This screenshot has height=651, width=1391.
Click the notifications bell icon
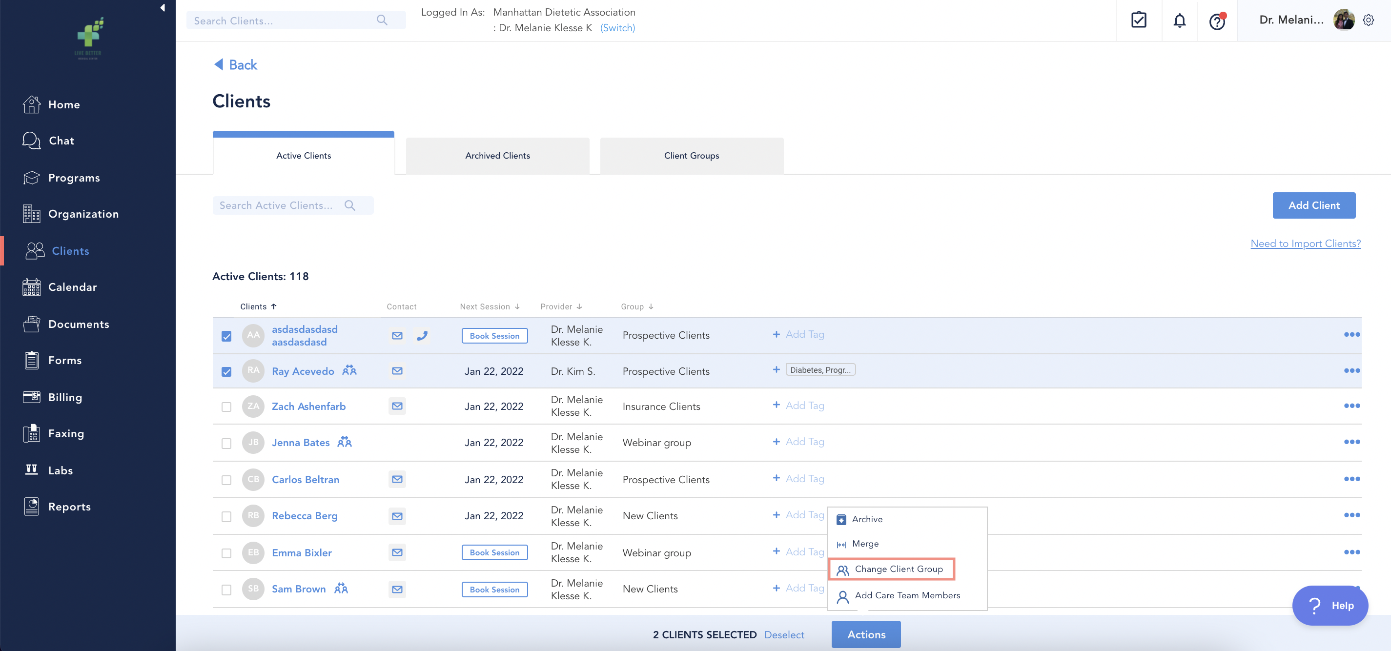1179,20
